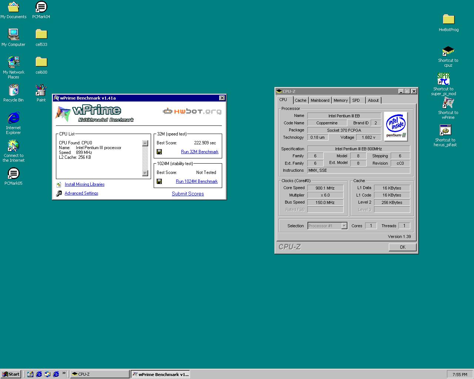This screenshot has width=474, height=379.
Task: Expand the quick launch overflow chevron
Action: (64, 373)
